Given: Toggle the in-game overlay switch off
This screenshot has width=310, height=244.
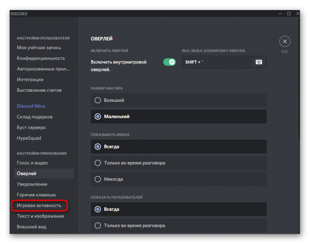Looking at the screenshot, I should pos(169,62).
